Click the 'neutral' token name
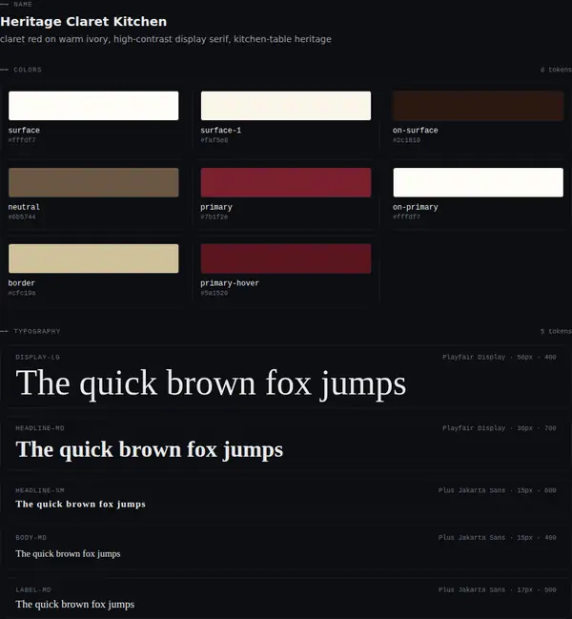The width and height of the screenshot is (572, 619). [24, 207]
